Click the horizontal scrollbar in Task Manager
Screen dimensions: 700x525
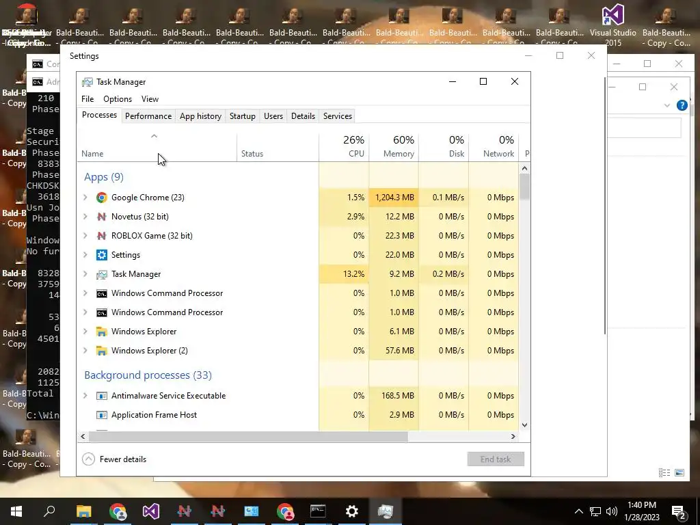[248, 437]
